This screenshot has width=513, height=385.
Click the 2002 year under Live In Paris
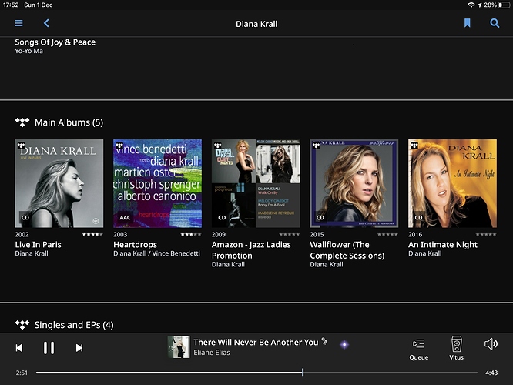point(22,235)
